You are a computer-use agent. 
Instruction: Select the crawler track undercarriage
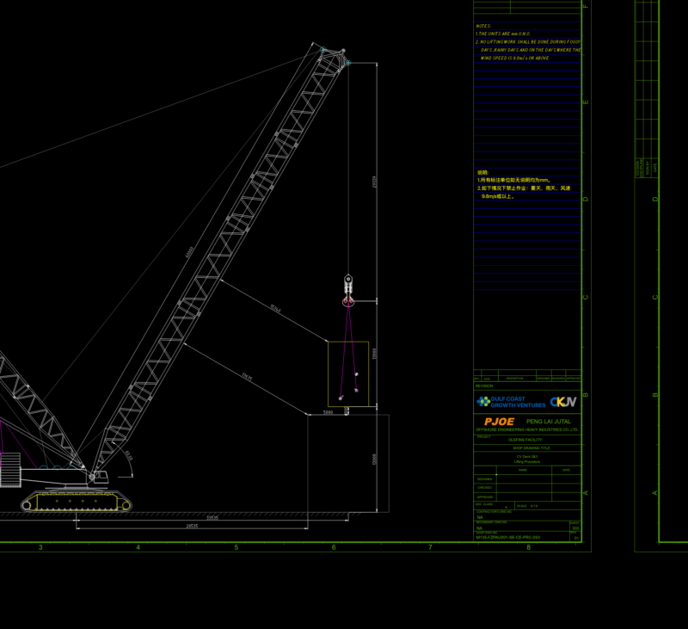77,501
